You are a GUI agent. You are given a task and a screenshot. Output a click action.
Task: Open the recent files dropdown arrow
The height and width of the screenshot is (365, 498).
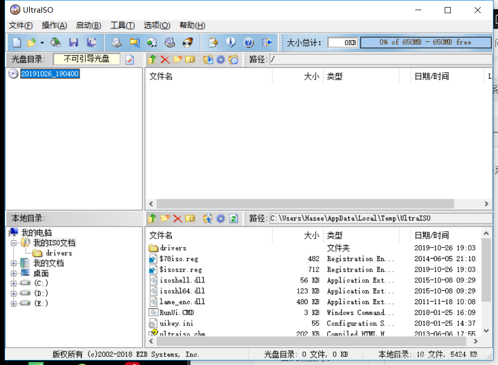42,43
